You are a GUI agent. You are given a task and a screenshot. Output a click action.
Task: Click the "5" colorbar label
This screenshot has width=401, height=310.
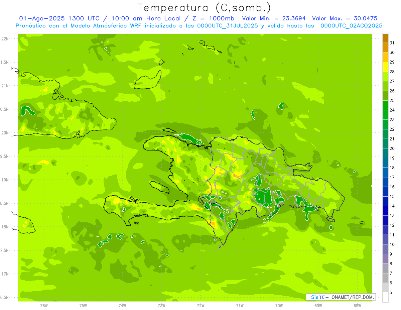point(391,293)
